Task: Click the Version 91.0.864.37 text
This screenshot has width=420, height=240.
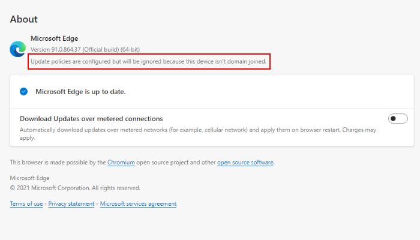Action: click(85, 50)
